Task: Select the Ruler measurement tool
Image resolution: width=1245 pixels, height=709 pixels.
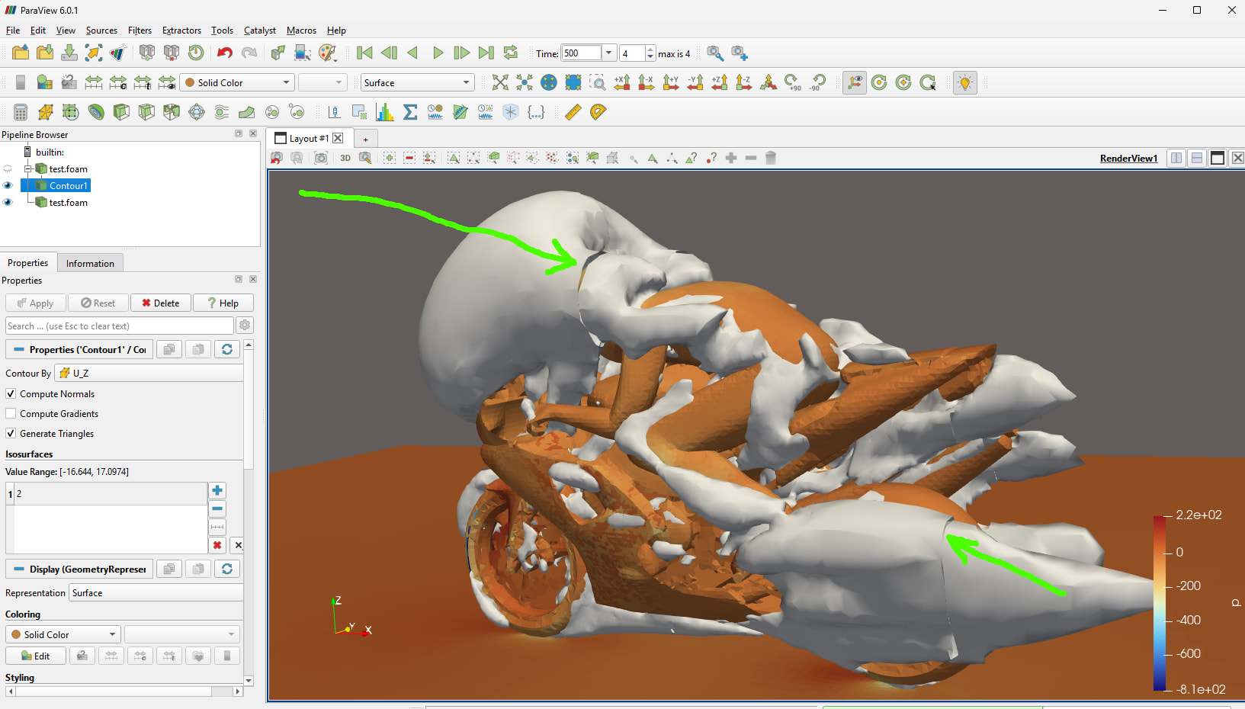Action: point(573,112)
